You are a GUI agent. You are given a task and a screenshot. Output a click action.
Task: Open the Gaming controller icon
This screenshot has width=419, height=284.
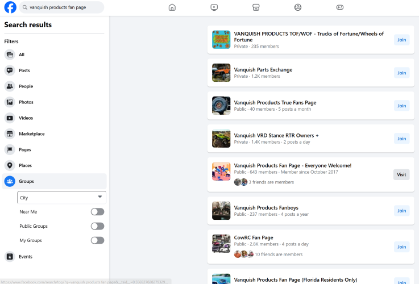pyautogui.click(x=340, y=7)
